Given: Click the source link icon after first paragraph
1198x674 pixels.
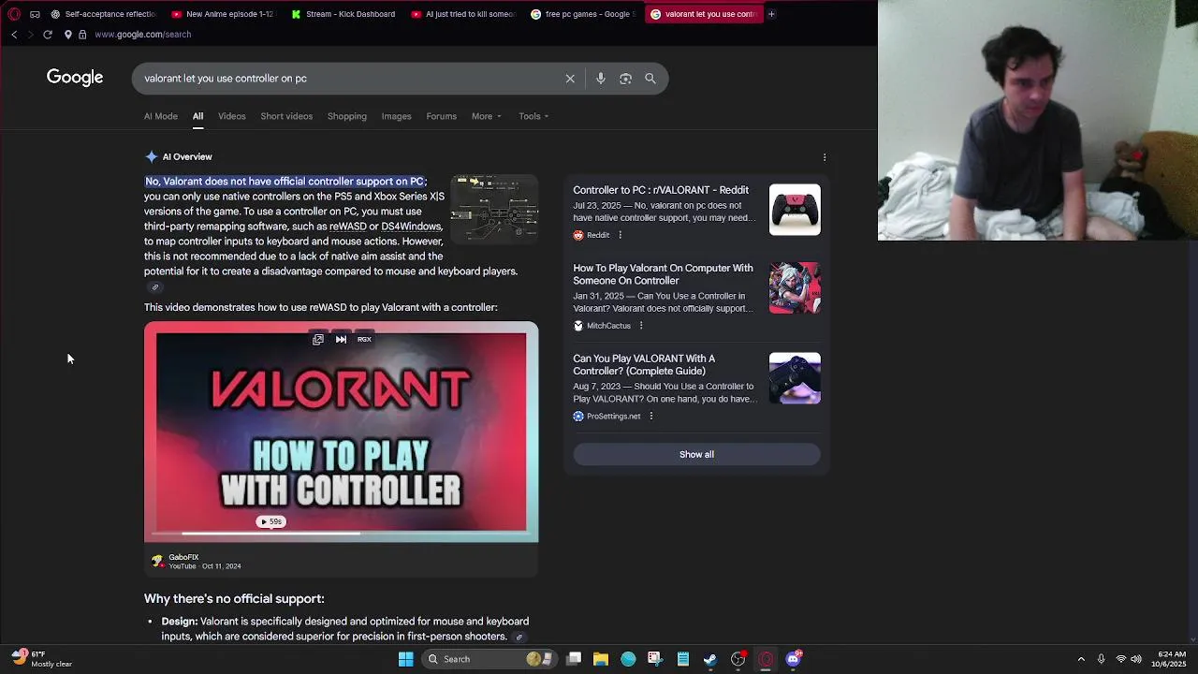Looking at the screenshot, I should click(x=155, y=287).
